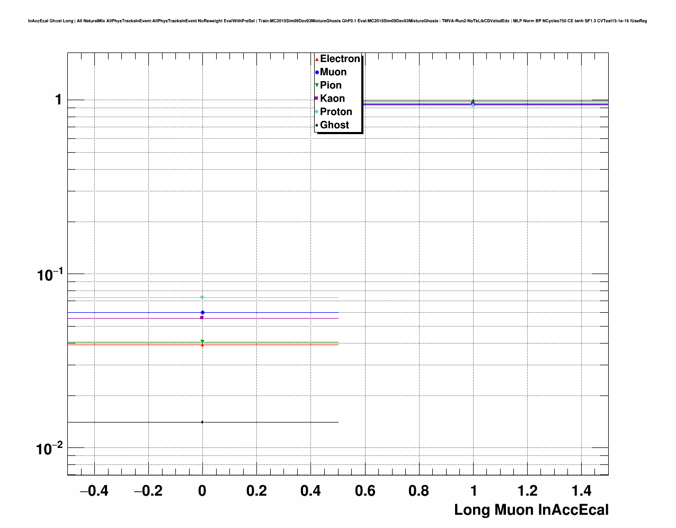Click the x-axis tick label 1
Viewport: 676px width, 528px height.
(x=473, y=491)
